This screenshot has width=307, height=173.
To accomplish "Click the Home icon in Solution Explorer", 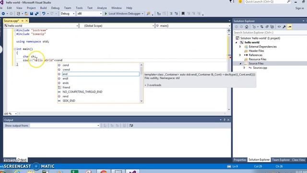I will tap(247, 27).
